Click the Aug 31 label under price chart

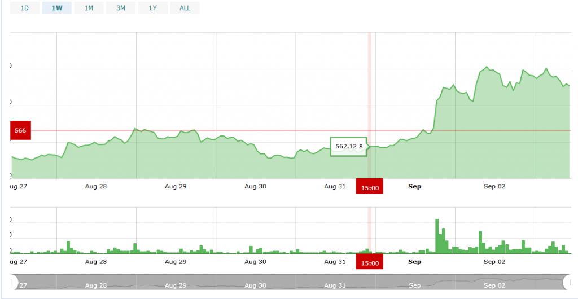click(335, 187)
